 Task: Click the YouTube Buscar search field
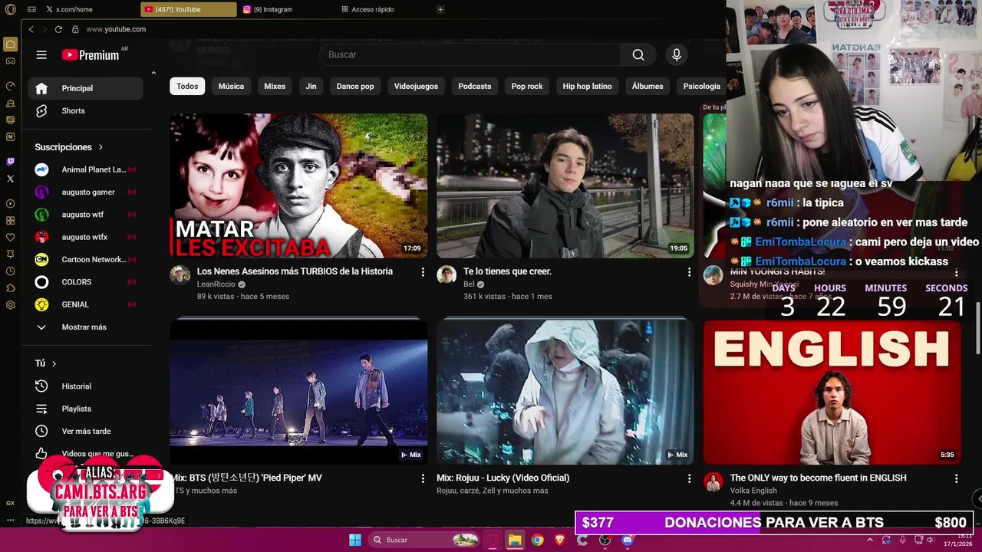pos(470,54)
